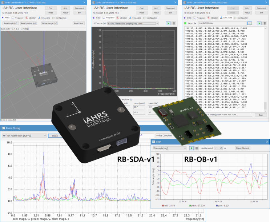Click Configuration tab icon in left window
The width and height of the screenshot is (270, 222).
(53, 18)
